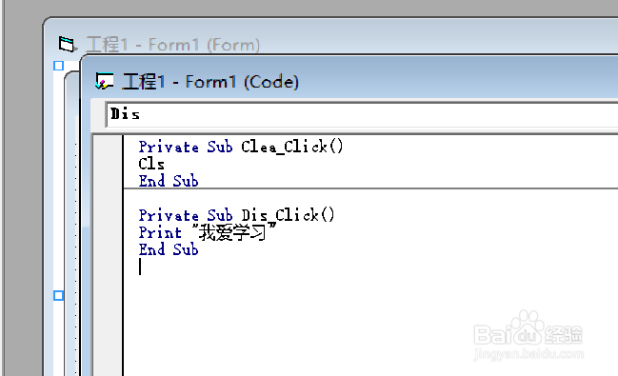Place cursor on the 'Cls' line

point(151,164)
